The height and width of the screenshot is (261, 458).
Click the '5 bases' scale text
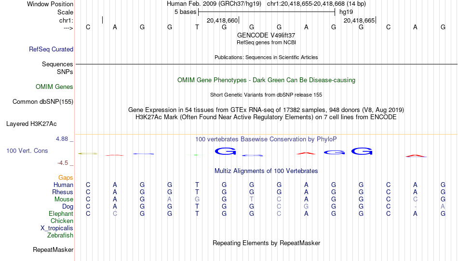pos(186,12)
